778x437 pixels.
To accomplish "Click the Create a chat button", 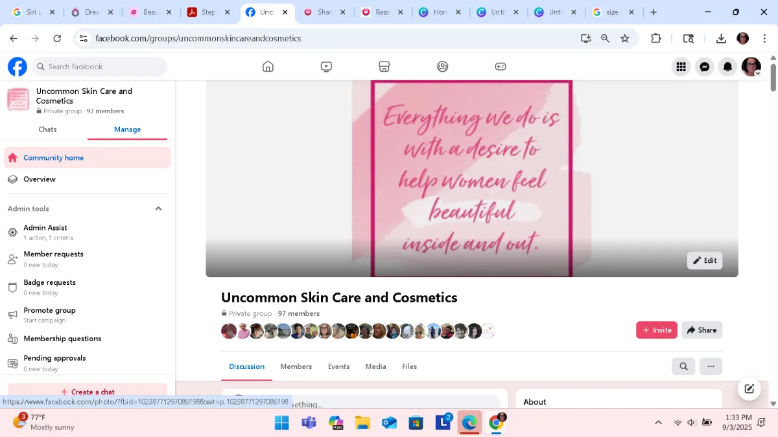I will pos(88,392).
